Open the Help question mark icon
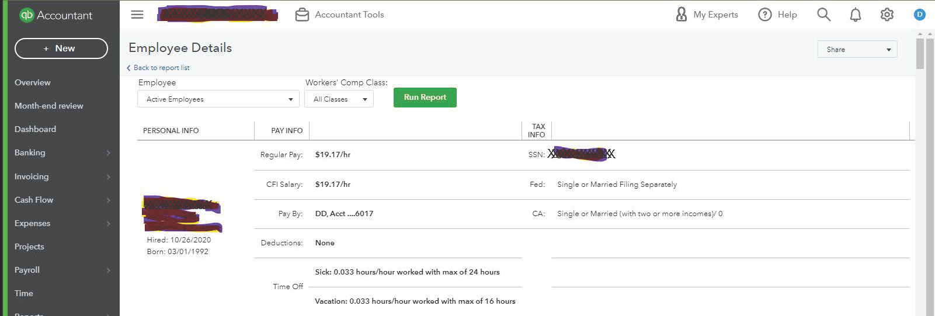Viewport: 935px width, 316px height. click(x=764, y=15)
